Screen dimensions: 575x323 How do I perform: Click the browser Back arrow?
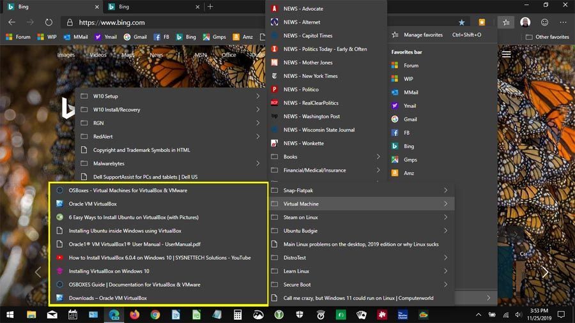click(11, 22)
